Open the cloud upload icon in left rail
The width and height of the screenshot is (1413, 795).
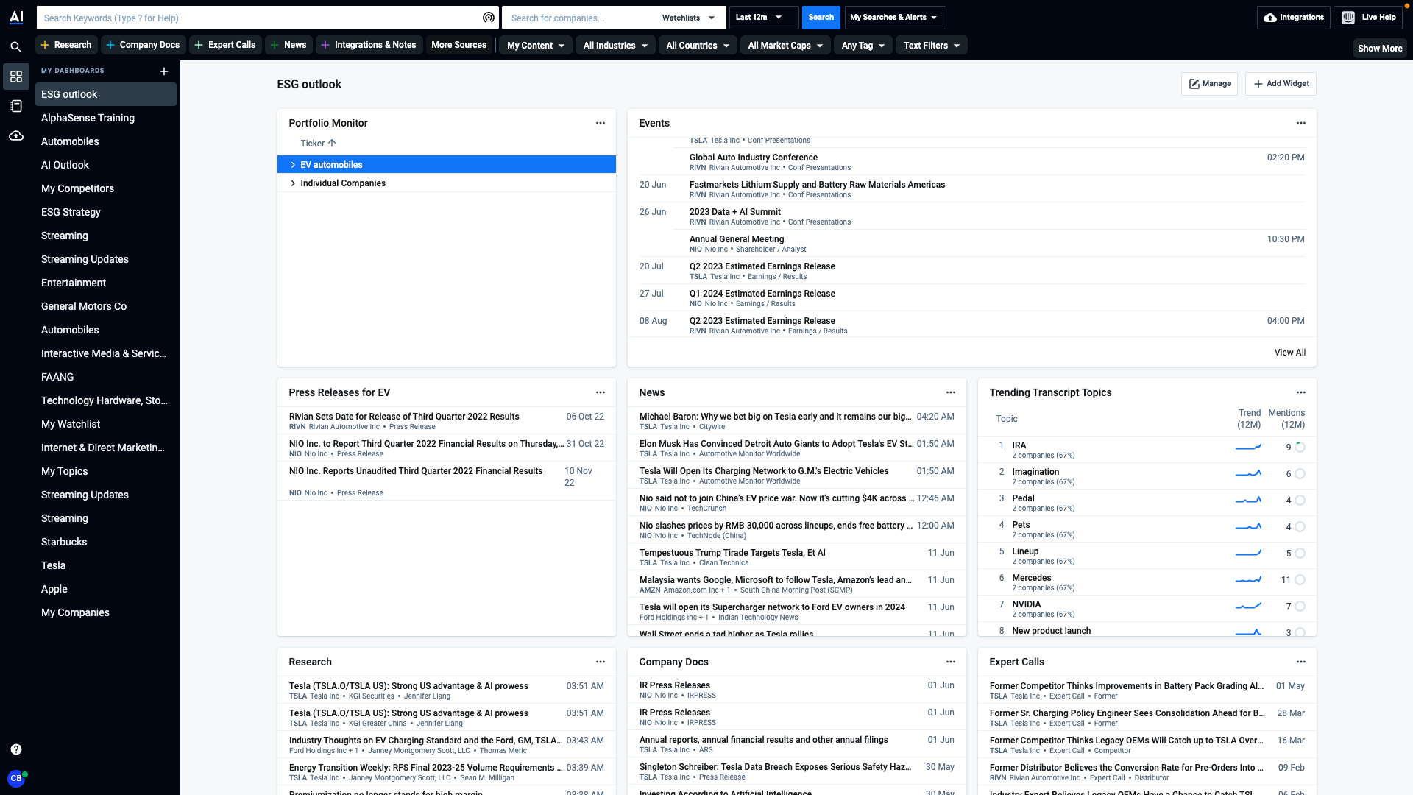[x=16, y=136]
